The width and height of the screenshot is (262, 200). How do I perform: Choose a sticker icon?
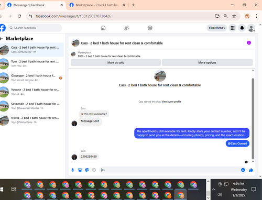(x=87, y=170)
